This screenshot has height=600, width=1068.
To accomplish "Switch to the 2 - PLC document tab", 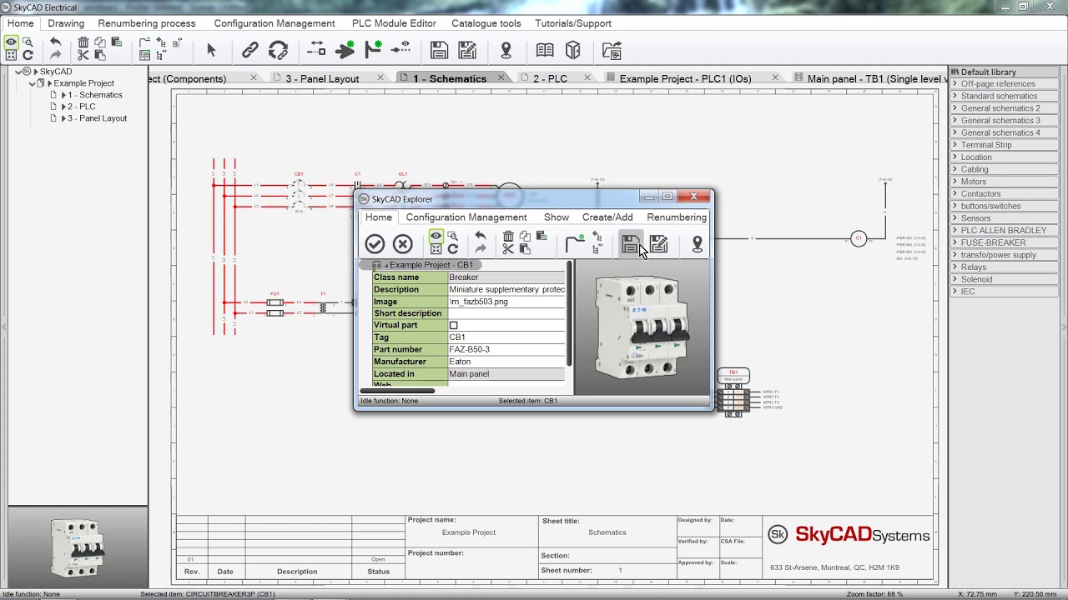I will [x=550, y=78].
